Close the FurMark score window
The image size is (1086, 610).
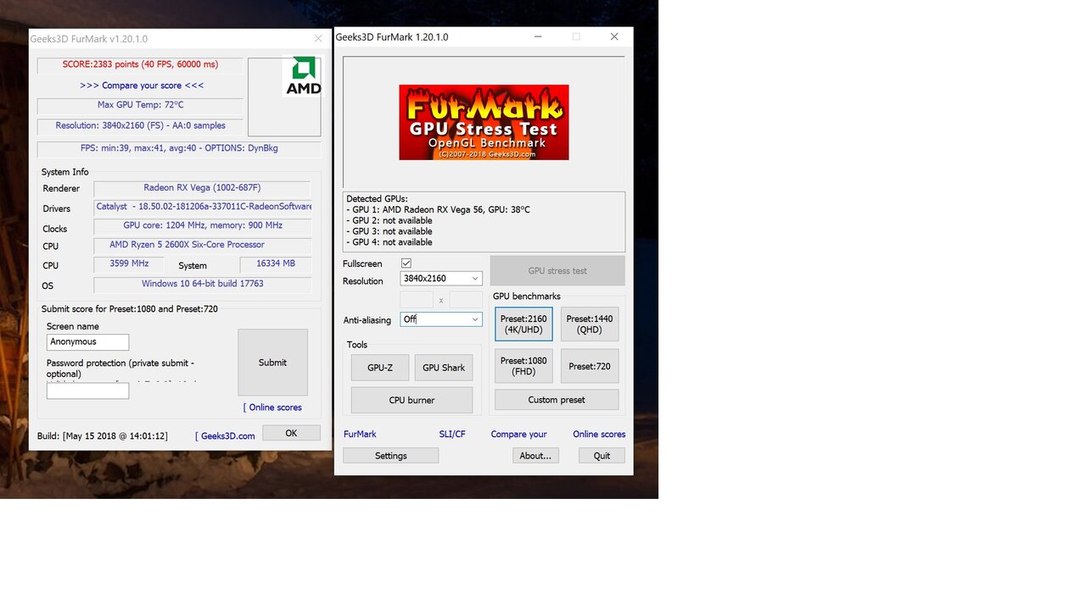318,39
